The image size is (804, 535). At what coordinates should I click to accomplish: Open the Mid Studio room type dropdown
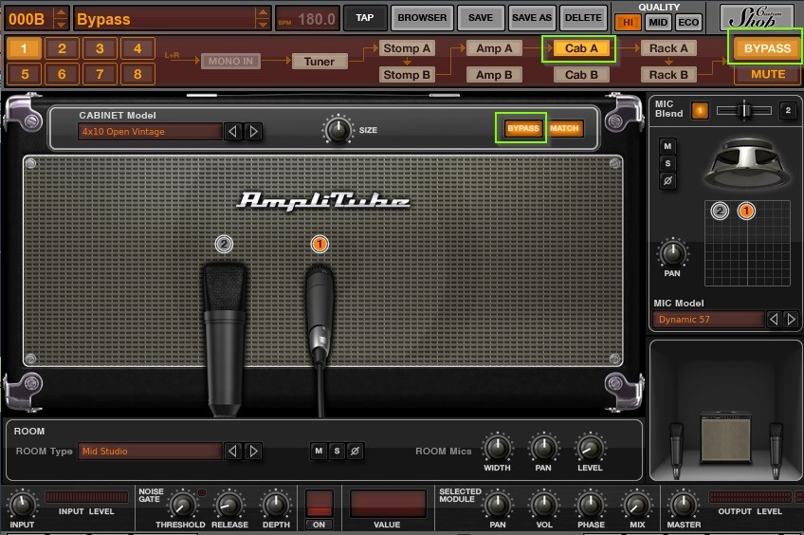pos(150,452)
